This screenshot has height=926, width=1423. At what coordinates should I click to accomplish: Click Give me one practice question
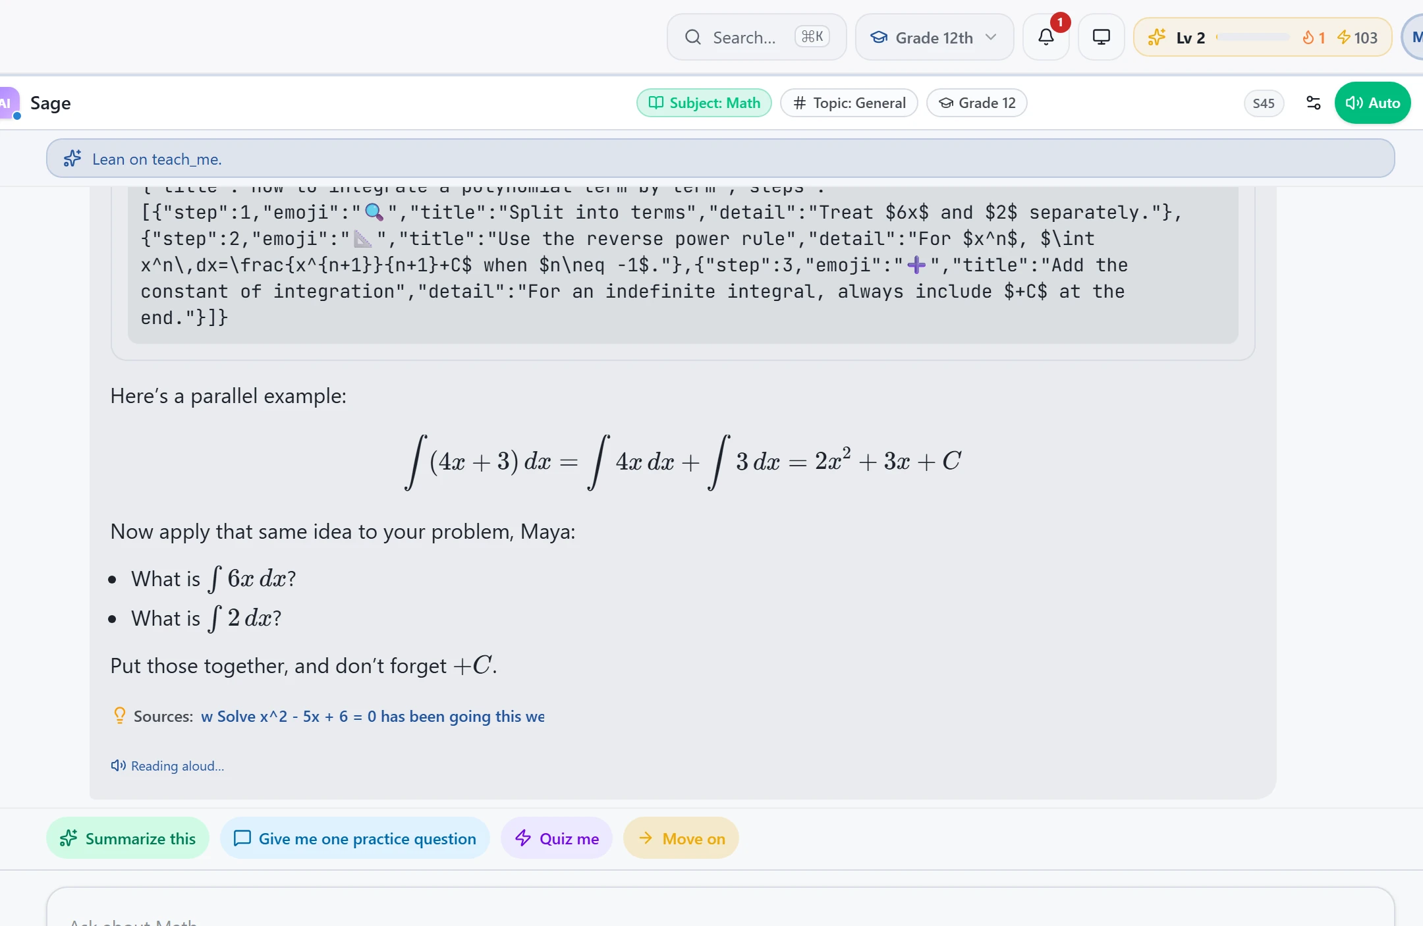pyautogui.click(x=355, y=838)
